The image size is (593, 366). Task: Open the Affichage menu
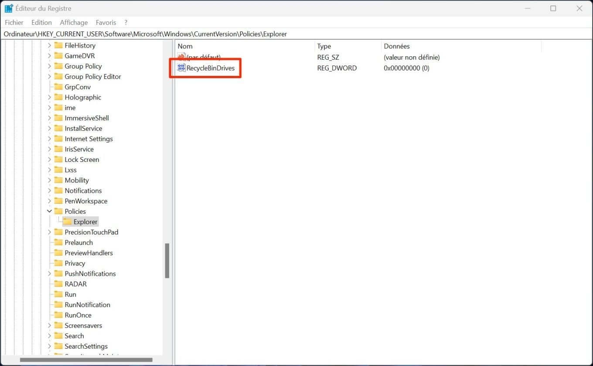74,22
